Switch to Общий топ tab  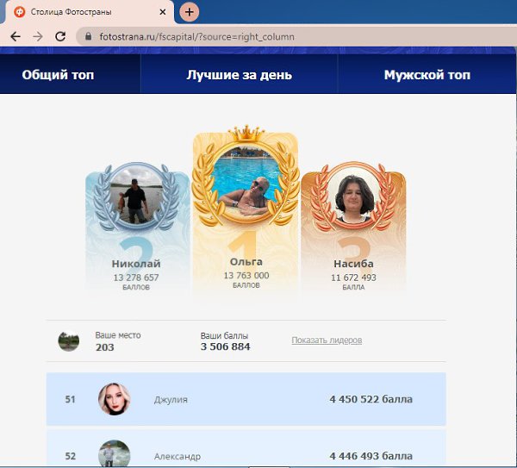(58, 75)
